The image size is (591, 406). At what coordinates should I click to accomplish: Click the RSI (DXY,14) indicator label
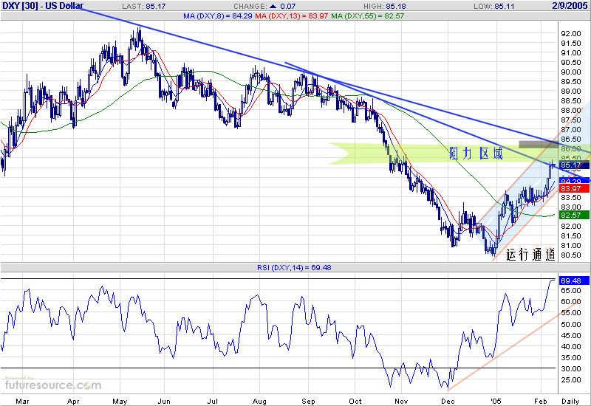click(x=295, y=266)
